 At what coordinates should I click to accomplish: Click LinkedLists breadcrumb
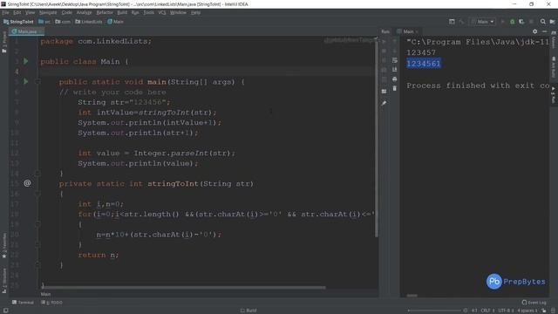pyautogui.click(x=89, y=22)
